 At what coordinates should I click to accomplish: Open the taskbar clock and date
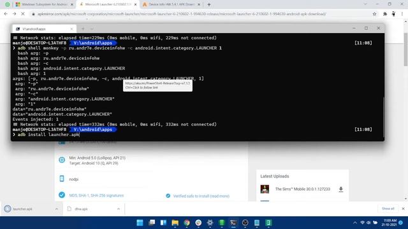pyautogui.click(x=390, y=223)
